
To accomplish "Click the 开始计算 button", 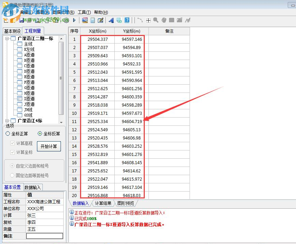I will coord(49,146).
